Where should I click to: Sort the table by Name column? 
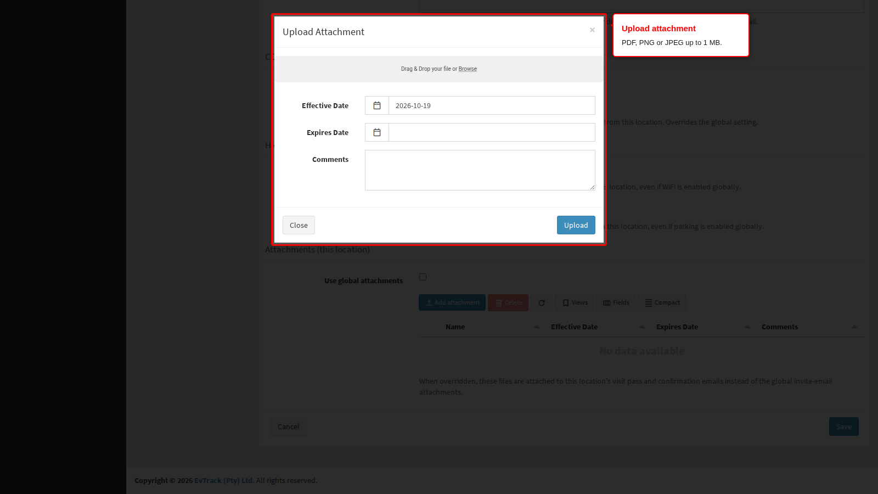pyautogui.click(x=492, y=327)
